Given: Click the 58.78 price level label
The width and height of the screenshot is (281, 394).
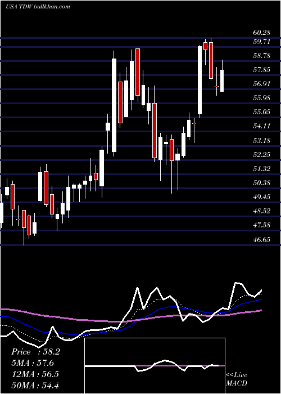Looking at the screenshot, I should (261, 56).
